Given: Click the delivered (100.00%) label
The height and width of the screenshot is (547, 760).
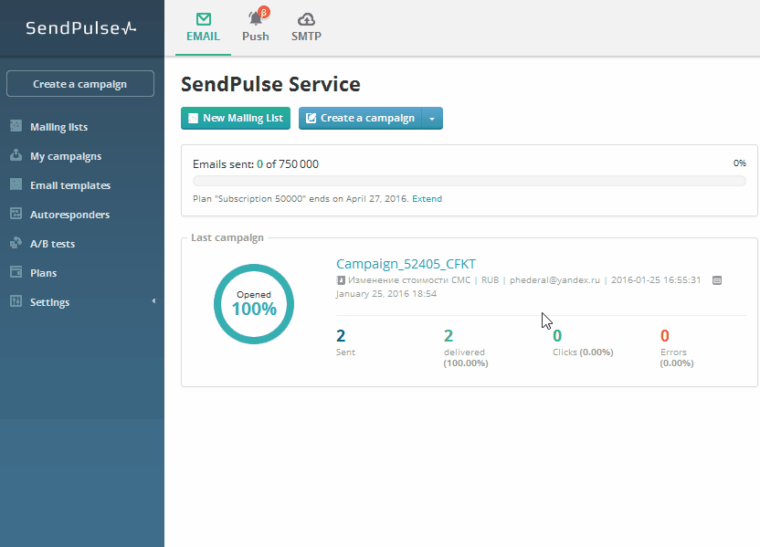Looking at the screenshot, I should click(x=466, y=358).
